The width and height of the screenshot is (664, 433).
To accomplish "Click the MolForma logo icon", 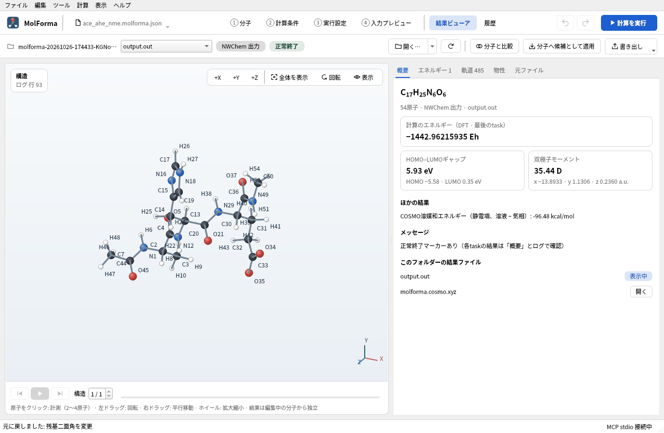I will coord(13,23).
